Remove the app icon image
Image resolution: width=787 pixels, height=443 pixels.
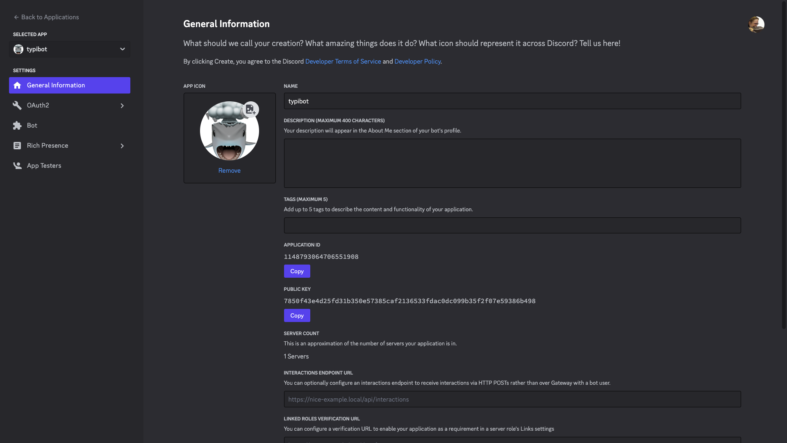coord(230,171)
